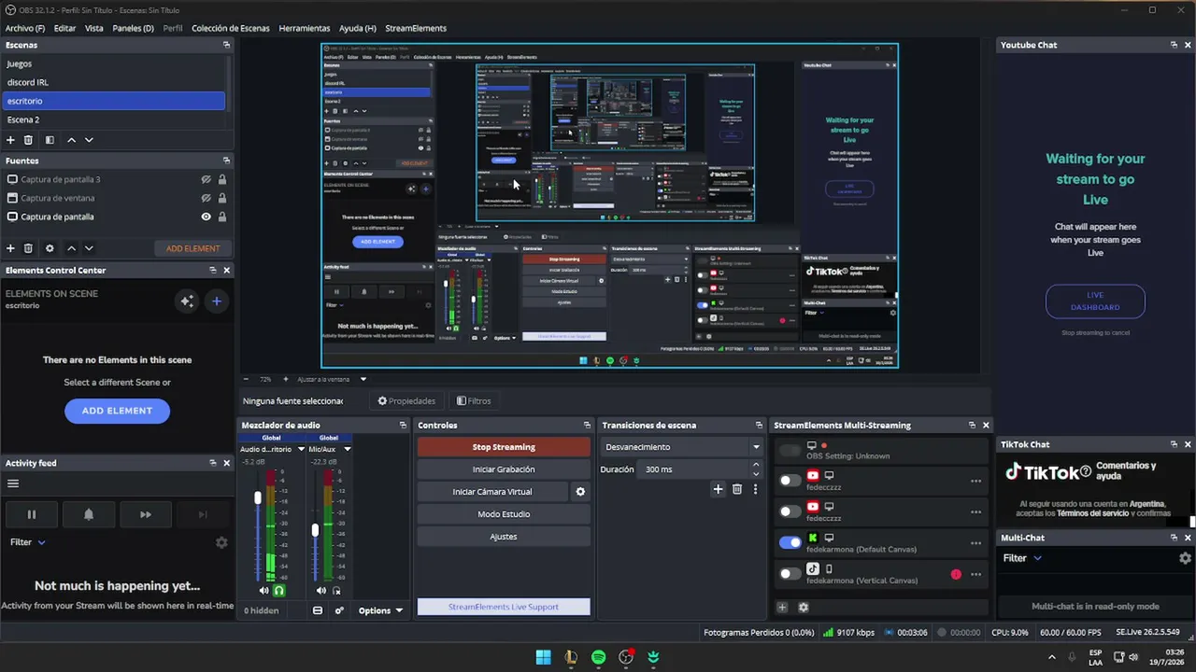1196x672 pixels.
Task: Toggle the OBS Setting: Unknown switch
Action: point(790,451)
